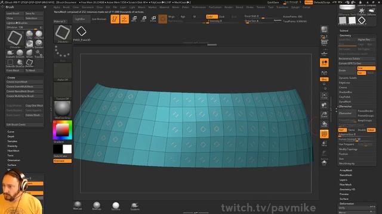This screenshot has height=214, width=382.
Task: Open the Transform menu
Action: click(282, 7)
